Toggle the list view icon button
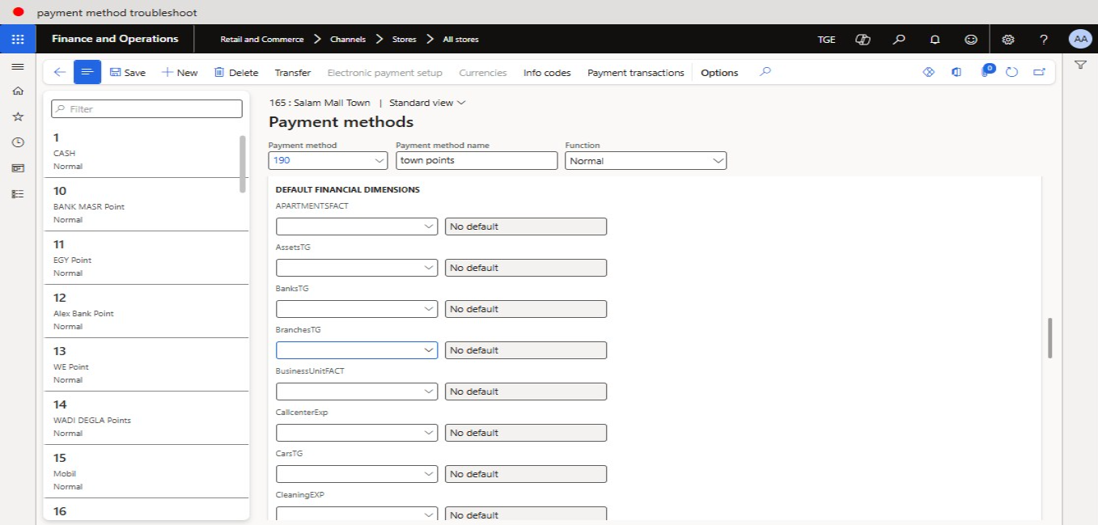Image resolution: width=1098 pixels, height=525 pixels. 87,72
